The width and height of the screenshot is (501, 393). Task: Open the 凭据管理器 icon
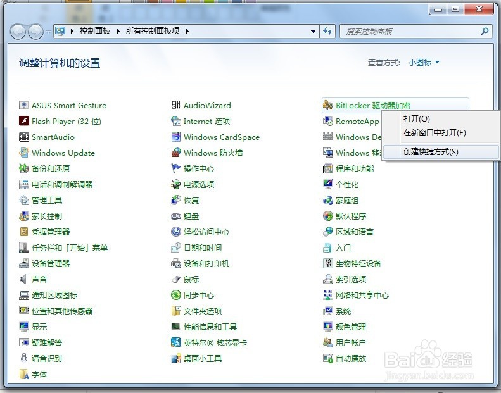coord(24,232)
